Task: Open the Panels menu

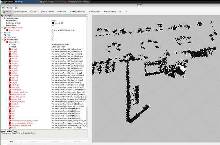Action: (x=9, y=7)
